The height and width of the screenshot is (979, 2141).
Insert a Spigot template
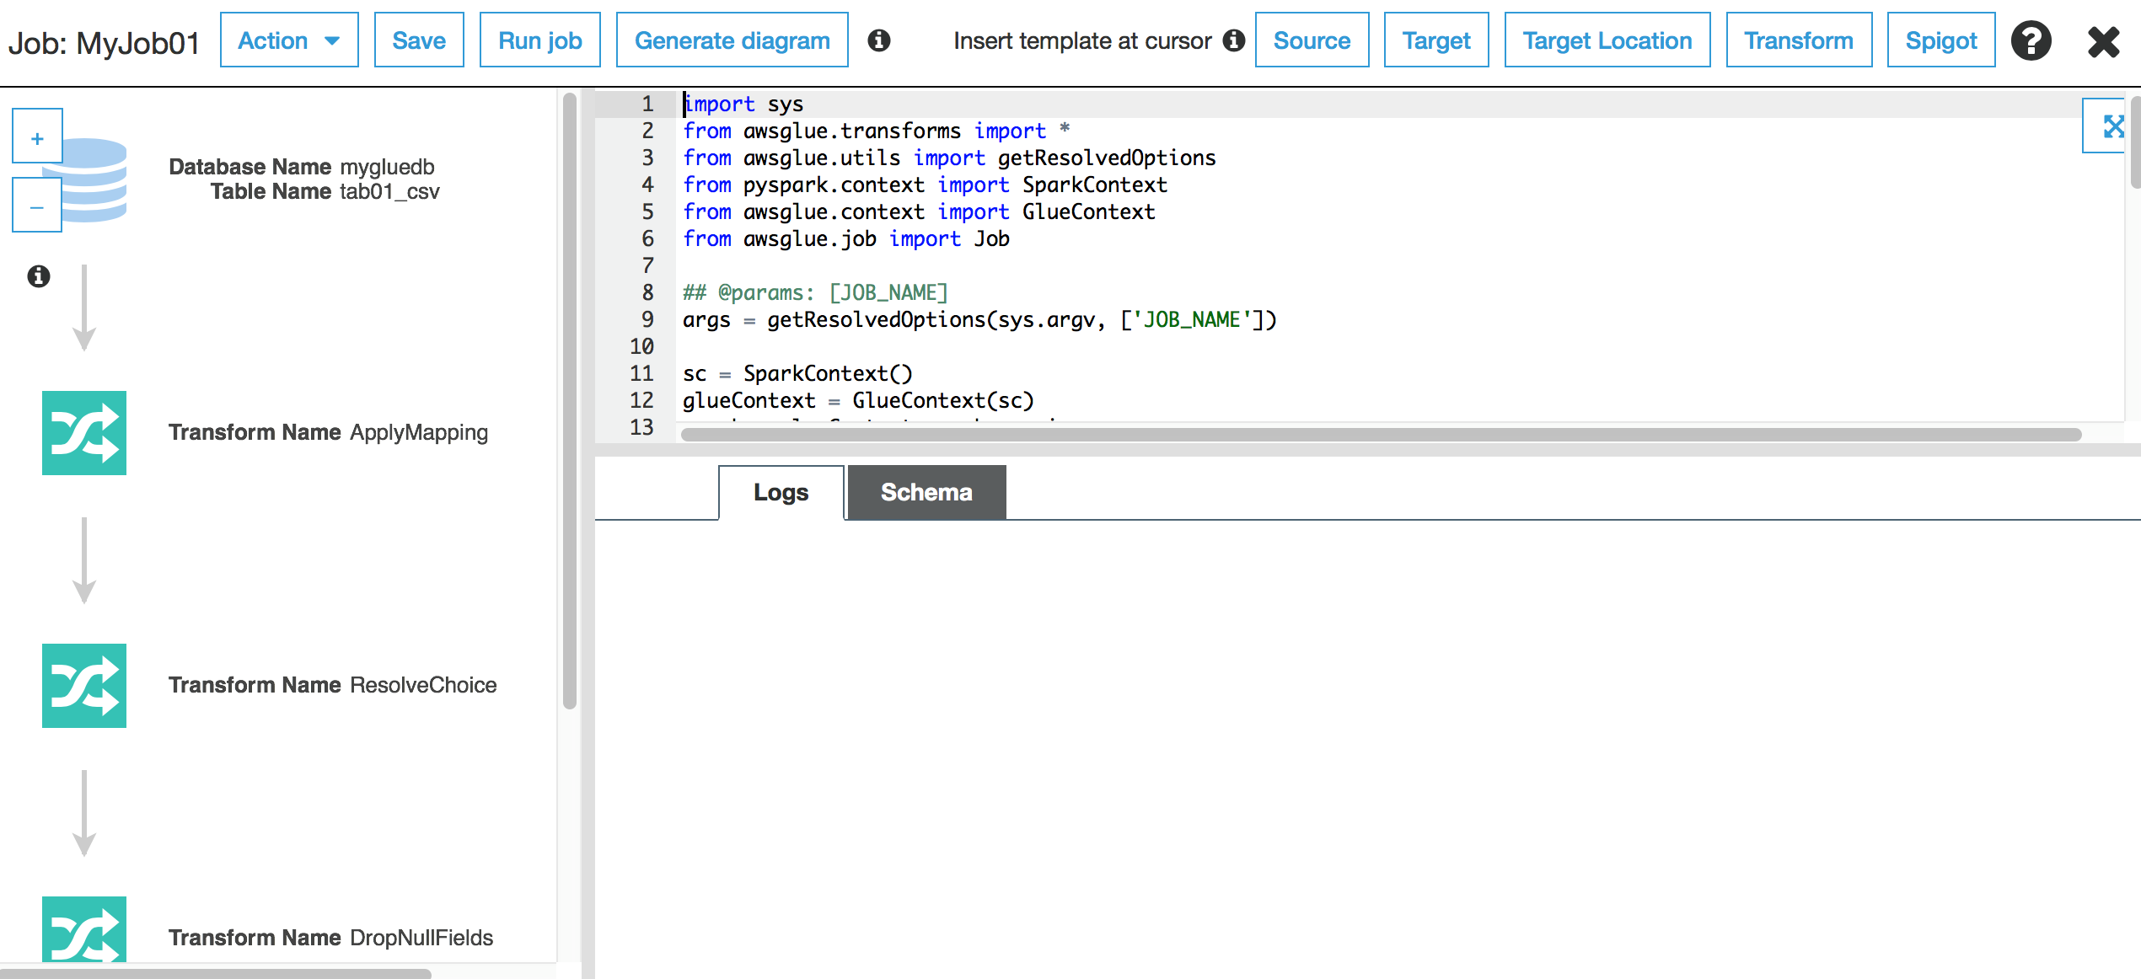pyautogui.click(x=1940, y=40)
